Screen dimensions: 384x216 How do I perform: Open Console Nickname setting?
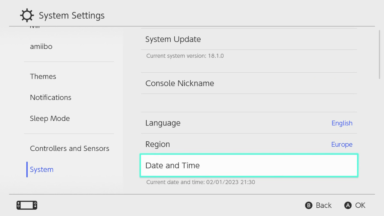(180, 83)
